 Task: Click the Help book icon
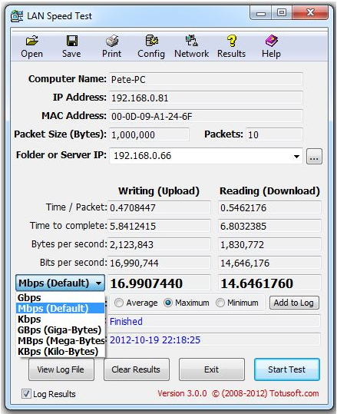click(271, 41)
